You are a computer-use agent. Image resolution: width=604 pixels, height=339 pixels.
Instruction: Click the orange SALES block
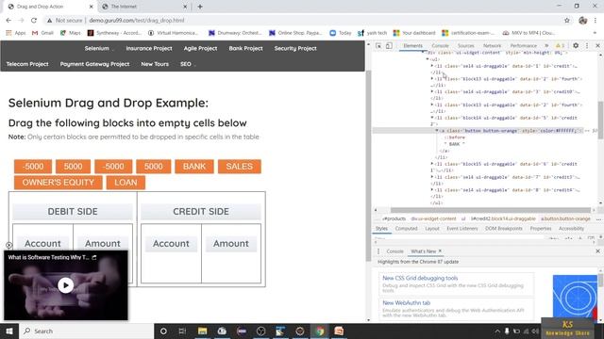[x=239, y=167]
